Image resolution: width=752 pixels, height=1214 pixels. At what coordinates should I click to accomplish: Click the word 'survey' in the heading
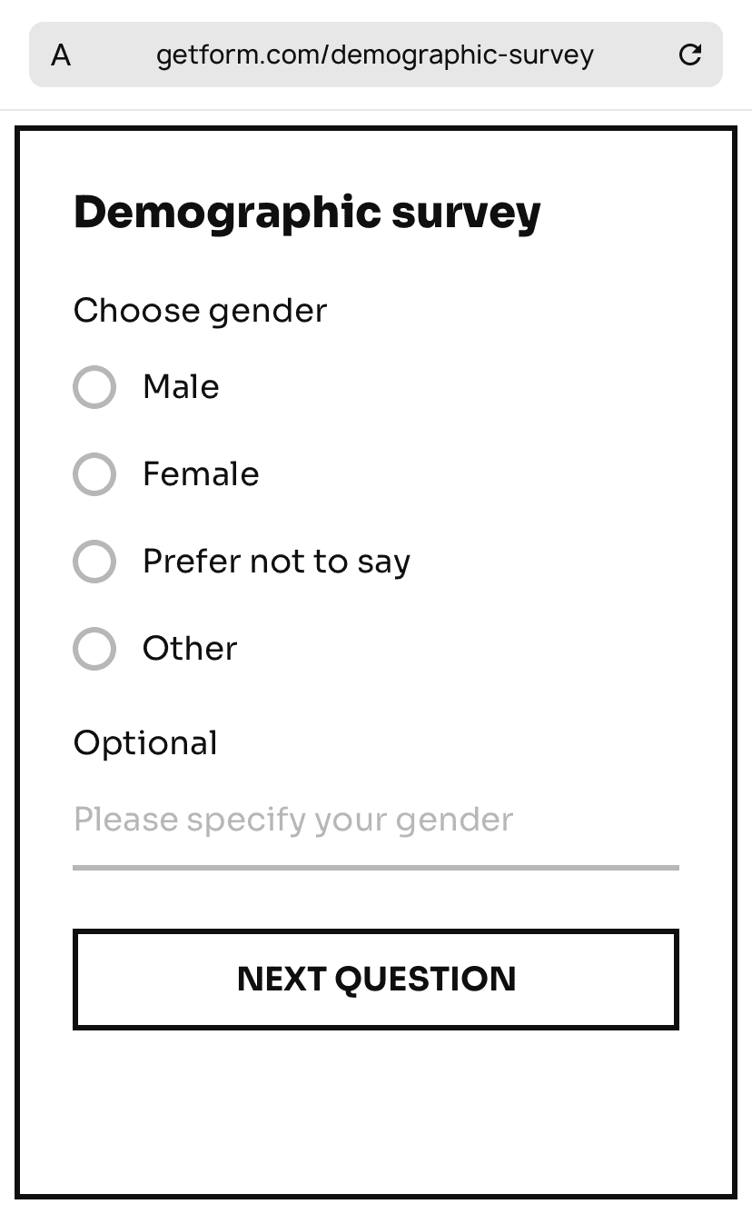pos(466,213)
